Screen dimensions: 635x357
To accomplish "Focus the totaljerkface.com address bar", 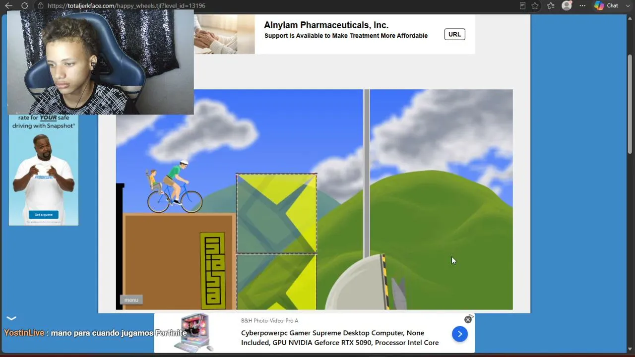I will coord(127,5).
